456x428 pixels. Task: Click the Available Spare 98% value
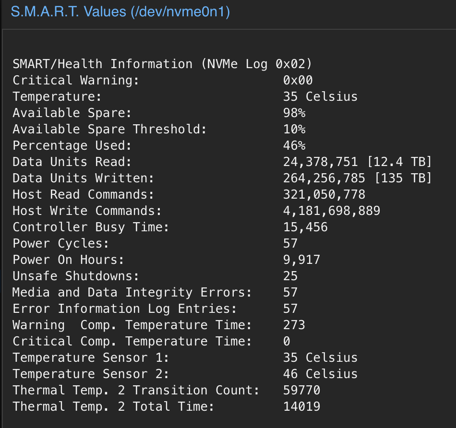tap(294, 113)
